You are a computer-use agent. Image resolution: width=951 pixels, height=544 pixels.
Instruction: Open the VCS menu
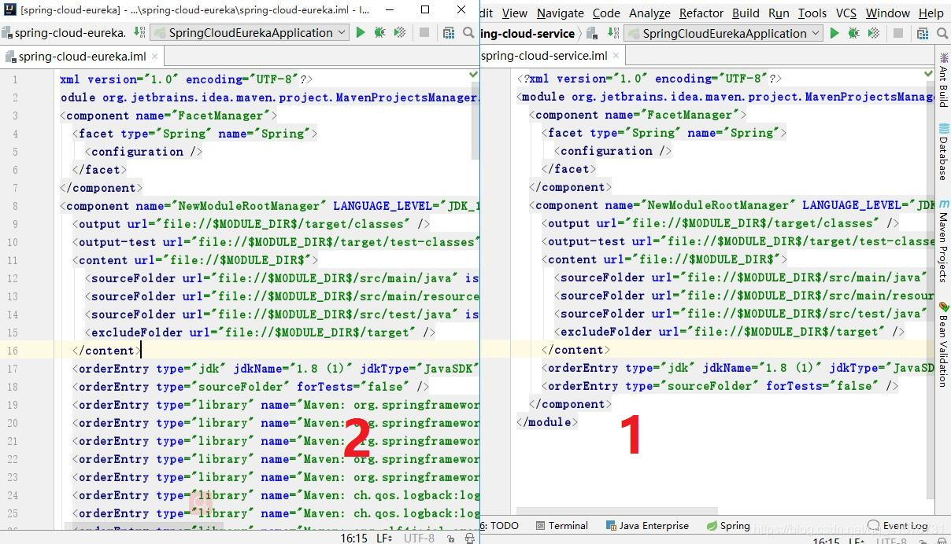click(x=846, y=13)
